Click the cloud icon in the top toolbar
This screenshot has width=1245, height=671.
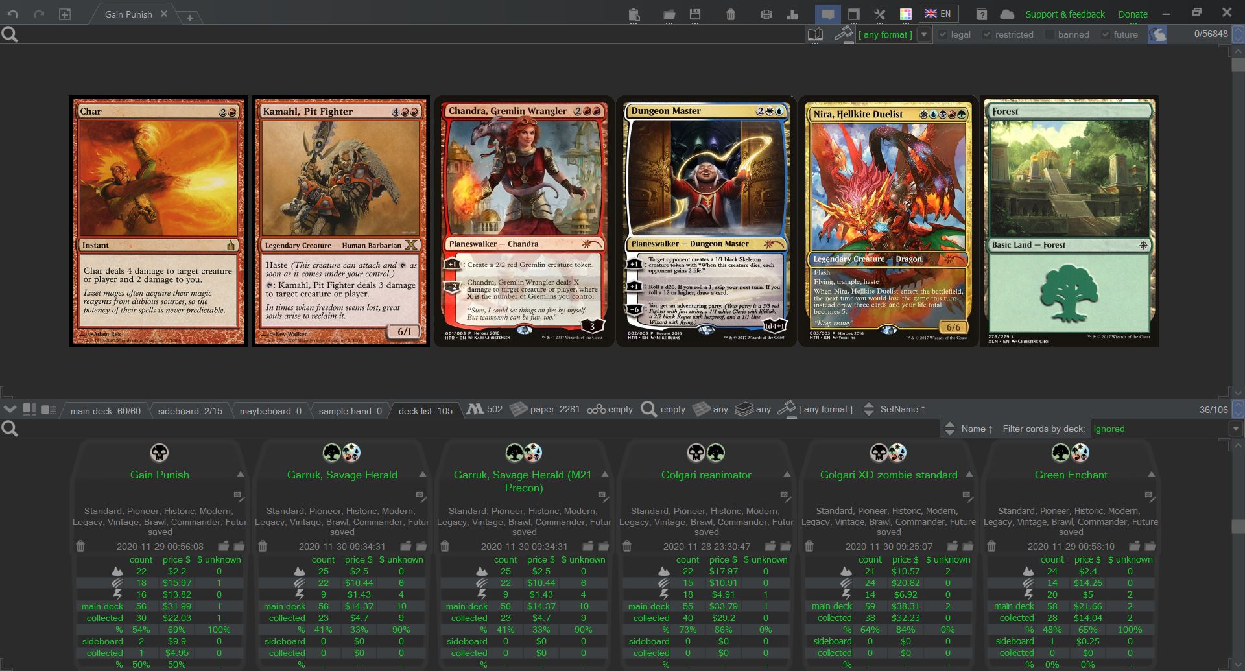1007,14
